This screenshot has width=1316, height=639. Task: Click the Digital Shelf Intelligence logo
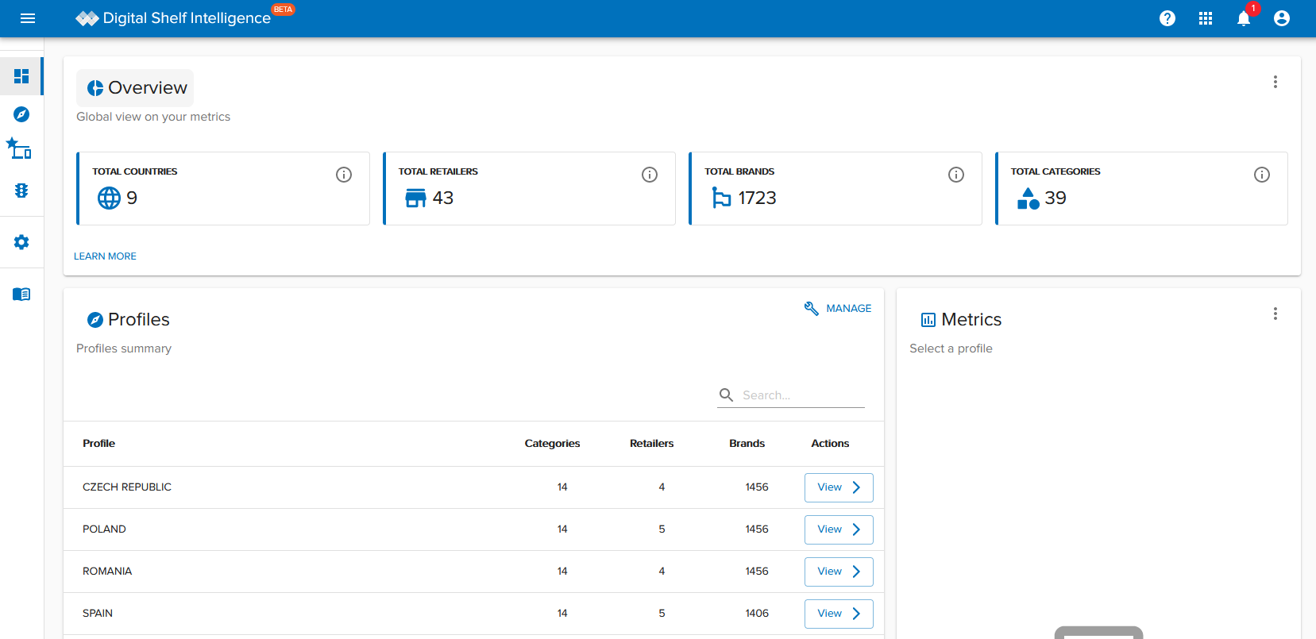point(173,18)
